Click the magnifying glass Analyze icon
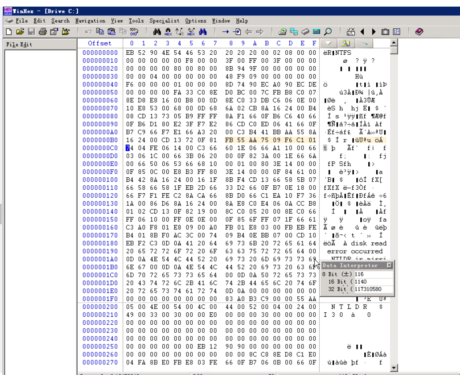This screenshot has width=460, height=375. coord(328,32)
